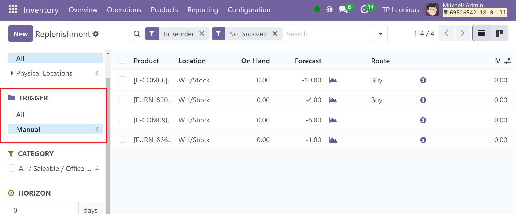Click the search magnifier icon
Viewport: 516px width, 214px height.
(x=137, y=34)
